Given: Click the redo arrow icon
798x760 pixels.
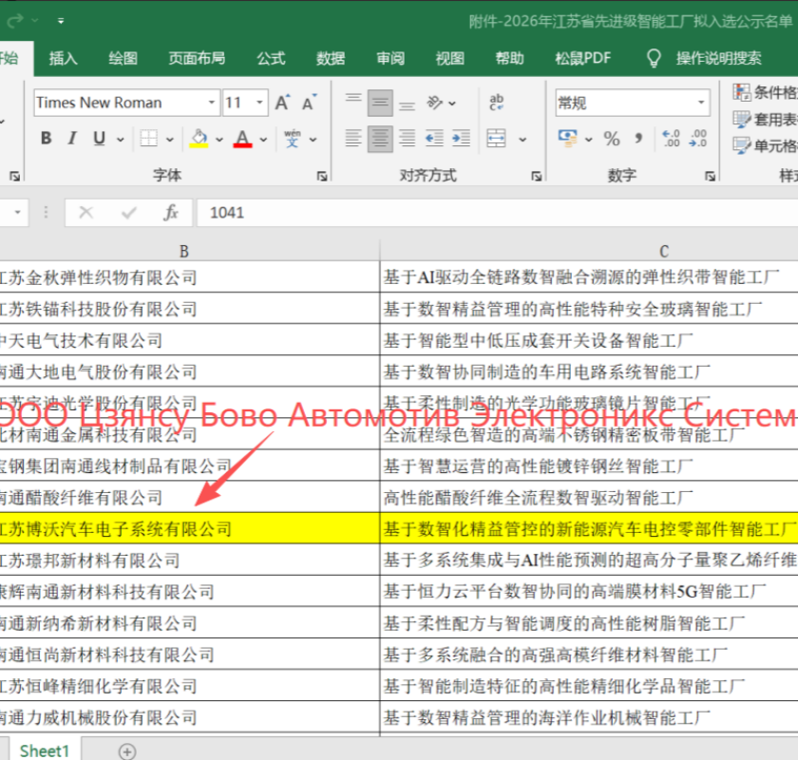Looking at the screenshot, I should pos(15,21).
